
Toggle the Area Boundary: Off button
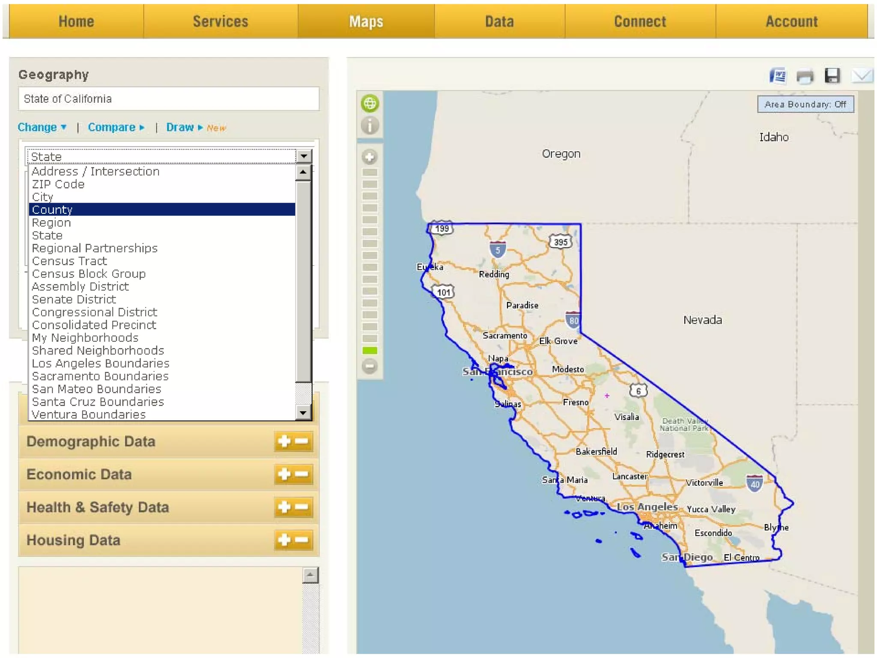(805, 104)
